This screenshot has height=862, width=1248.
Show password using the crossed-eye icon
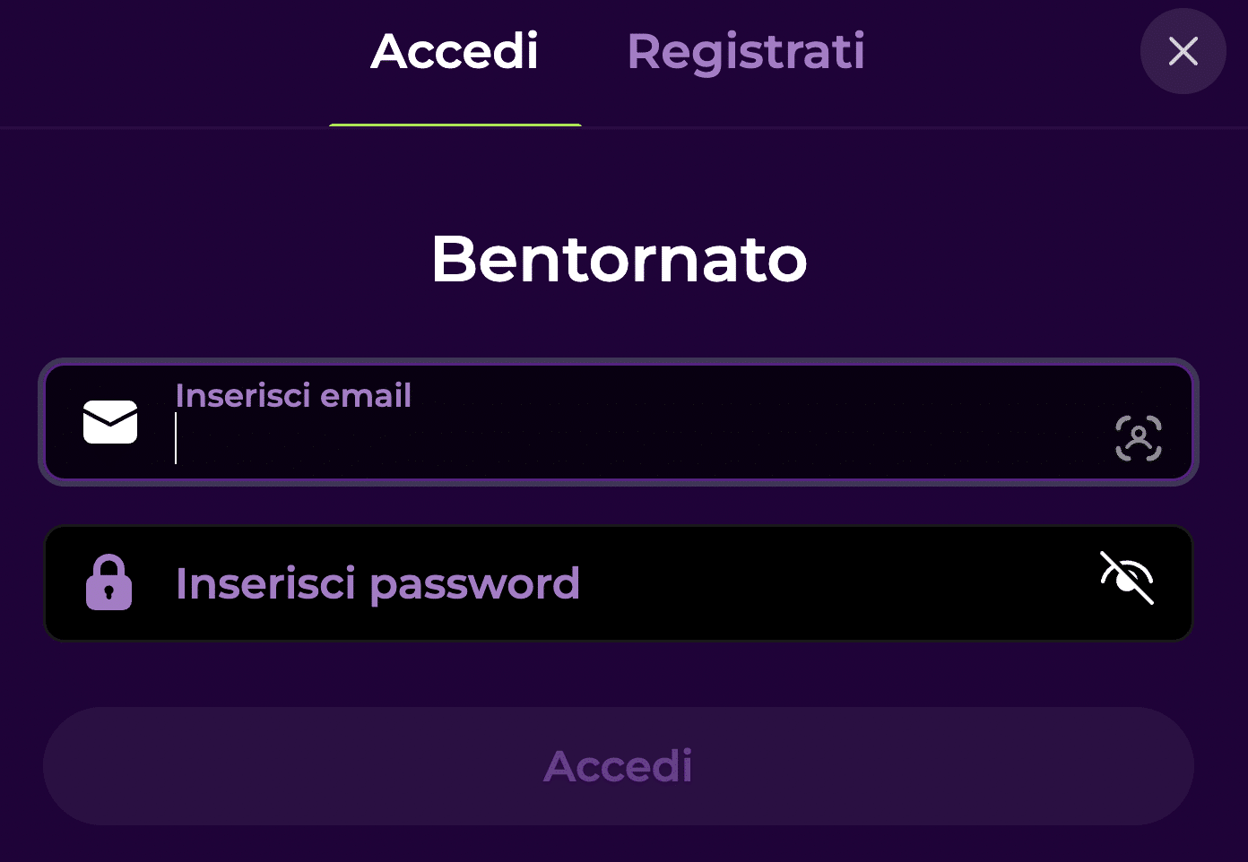1127,578
